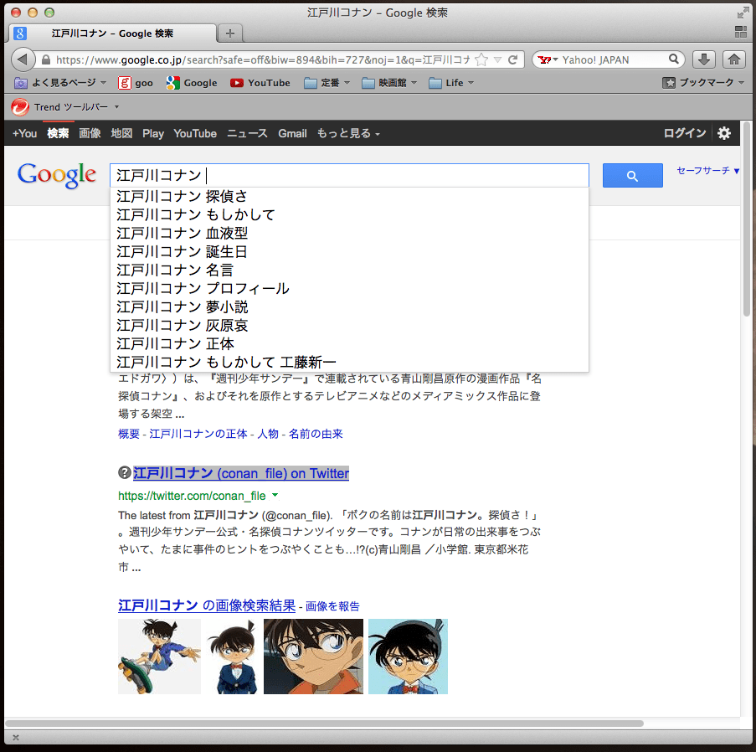Expand the もっと見る menu
Image resolution: width=756 pixels, height=752 pixels.
click(x=348, y=133)
